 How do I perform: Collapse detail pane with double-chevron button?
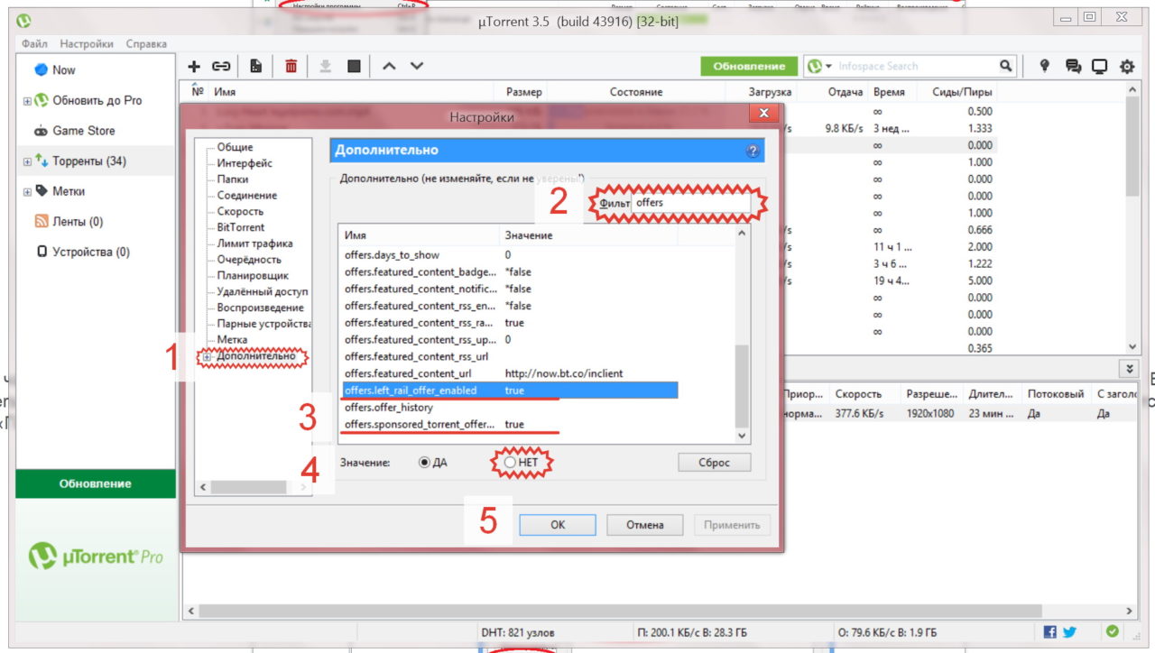[x=1130, y=369]
